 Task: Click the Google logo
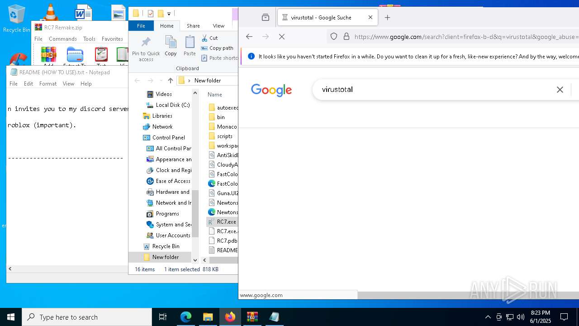271,90
